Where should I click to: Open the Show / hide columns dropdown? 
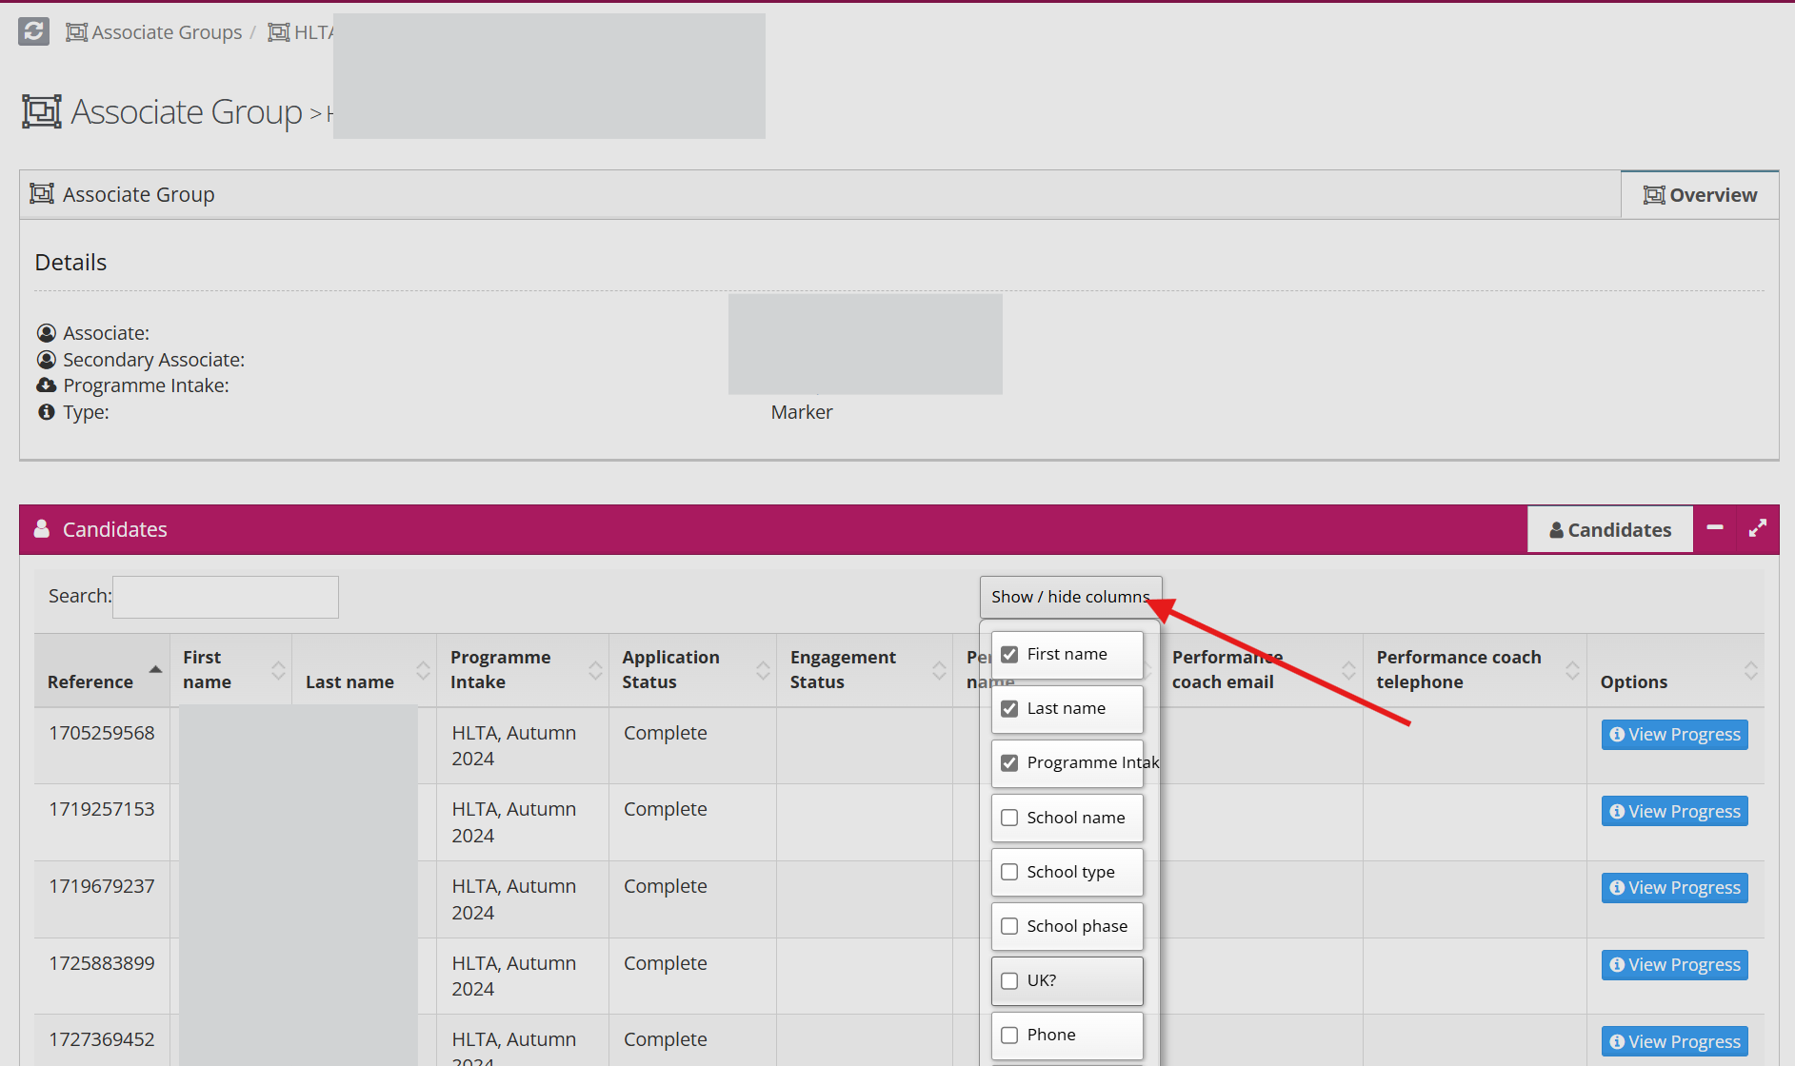click(1070, 597)
